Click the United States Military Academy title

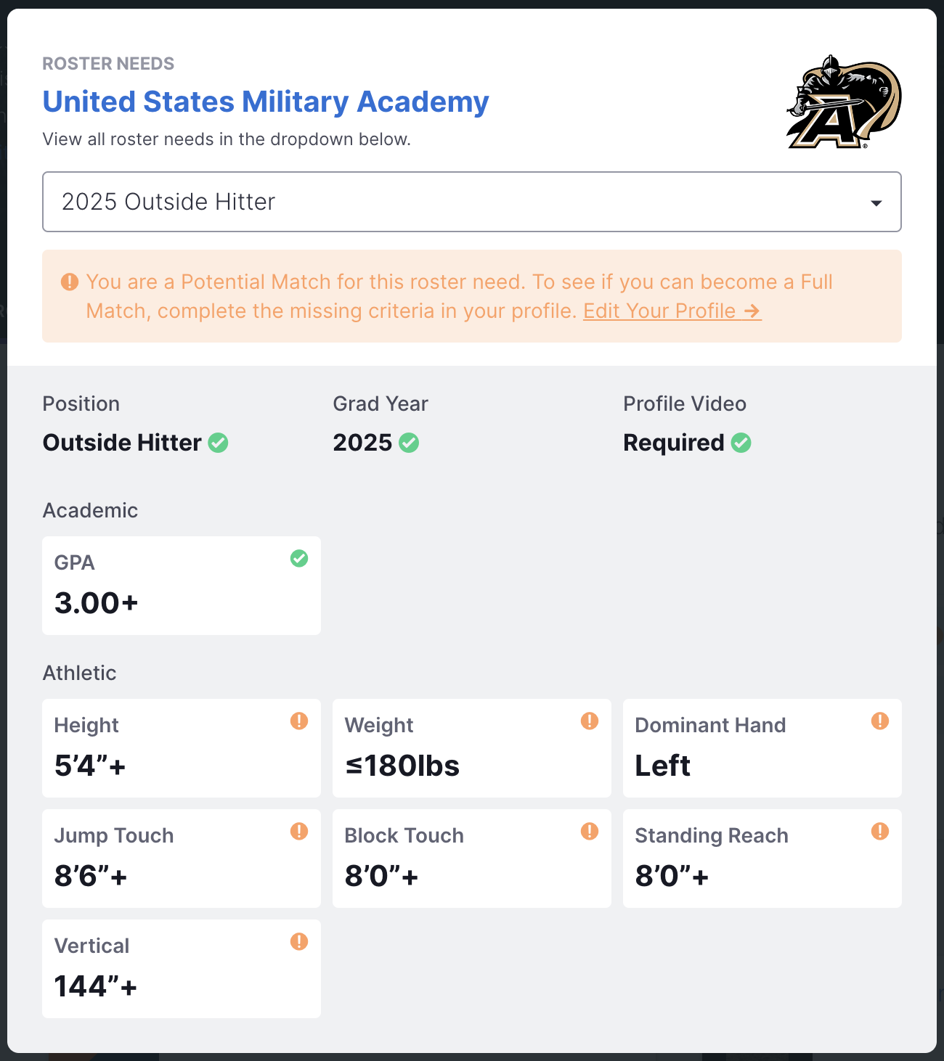click(x=266, y=102)
